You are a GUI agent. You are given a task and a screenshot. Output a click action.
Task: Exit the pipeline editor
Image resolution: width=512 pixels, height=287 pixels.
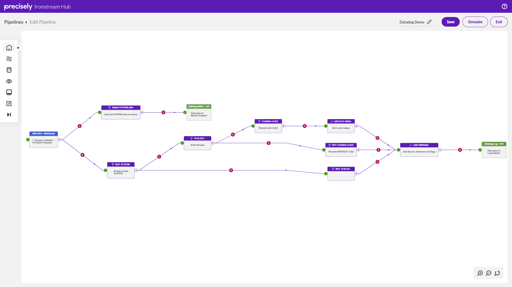499,22
